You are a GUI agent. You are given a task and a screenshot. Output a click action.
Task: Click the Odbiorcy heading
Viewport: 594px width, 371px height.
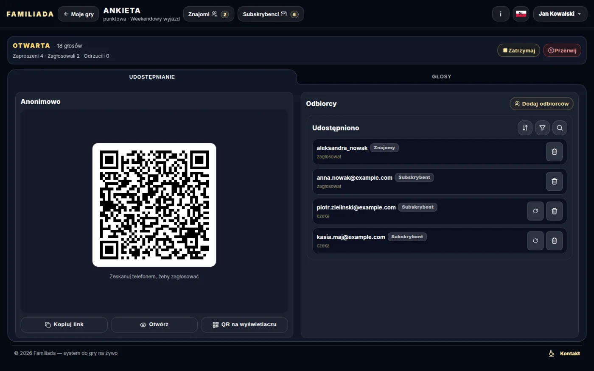click(321, 103)
